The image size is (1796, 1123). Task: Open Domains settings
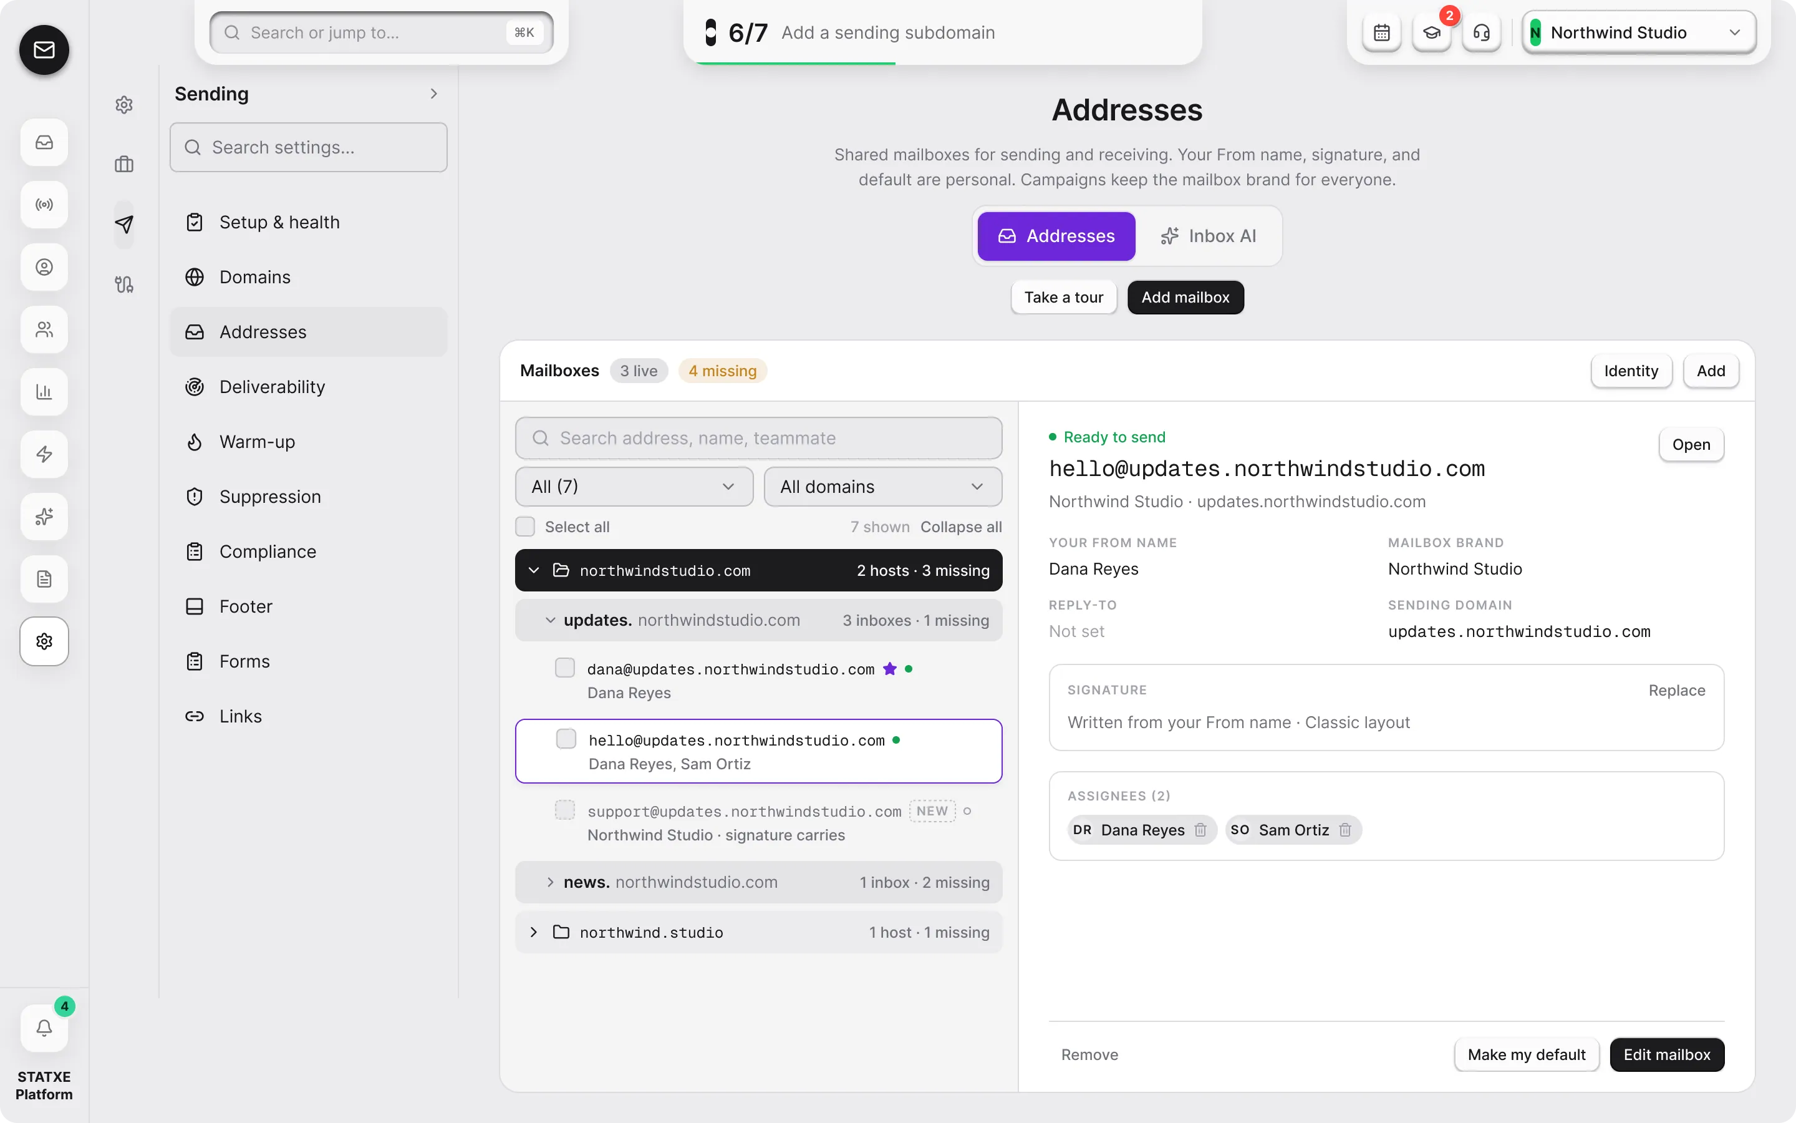(308, 277)
